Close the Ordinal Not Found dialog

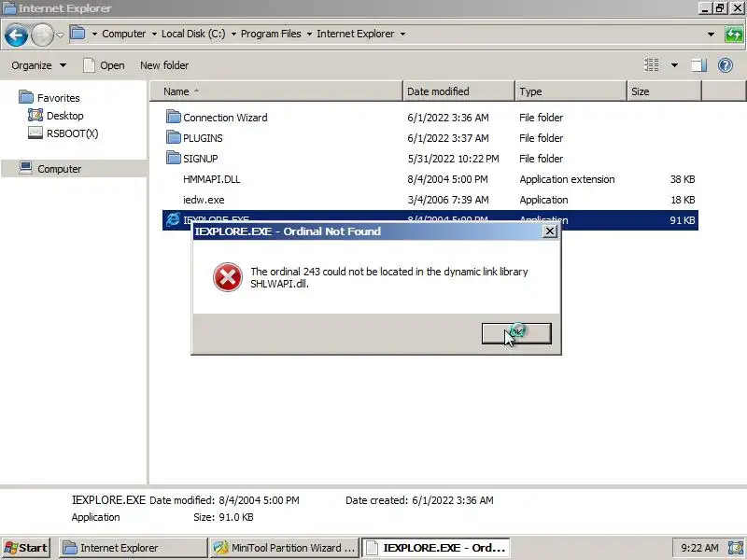tap(550, 231)
